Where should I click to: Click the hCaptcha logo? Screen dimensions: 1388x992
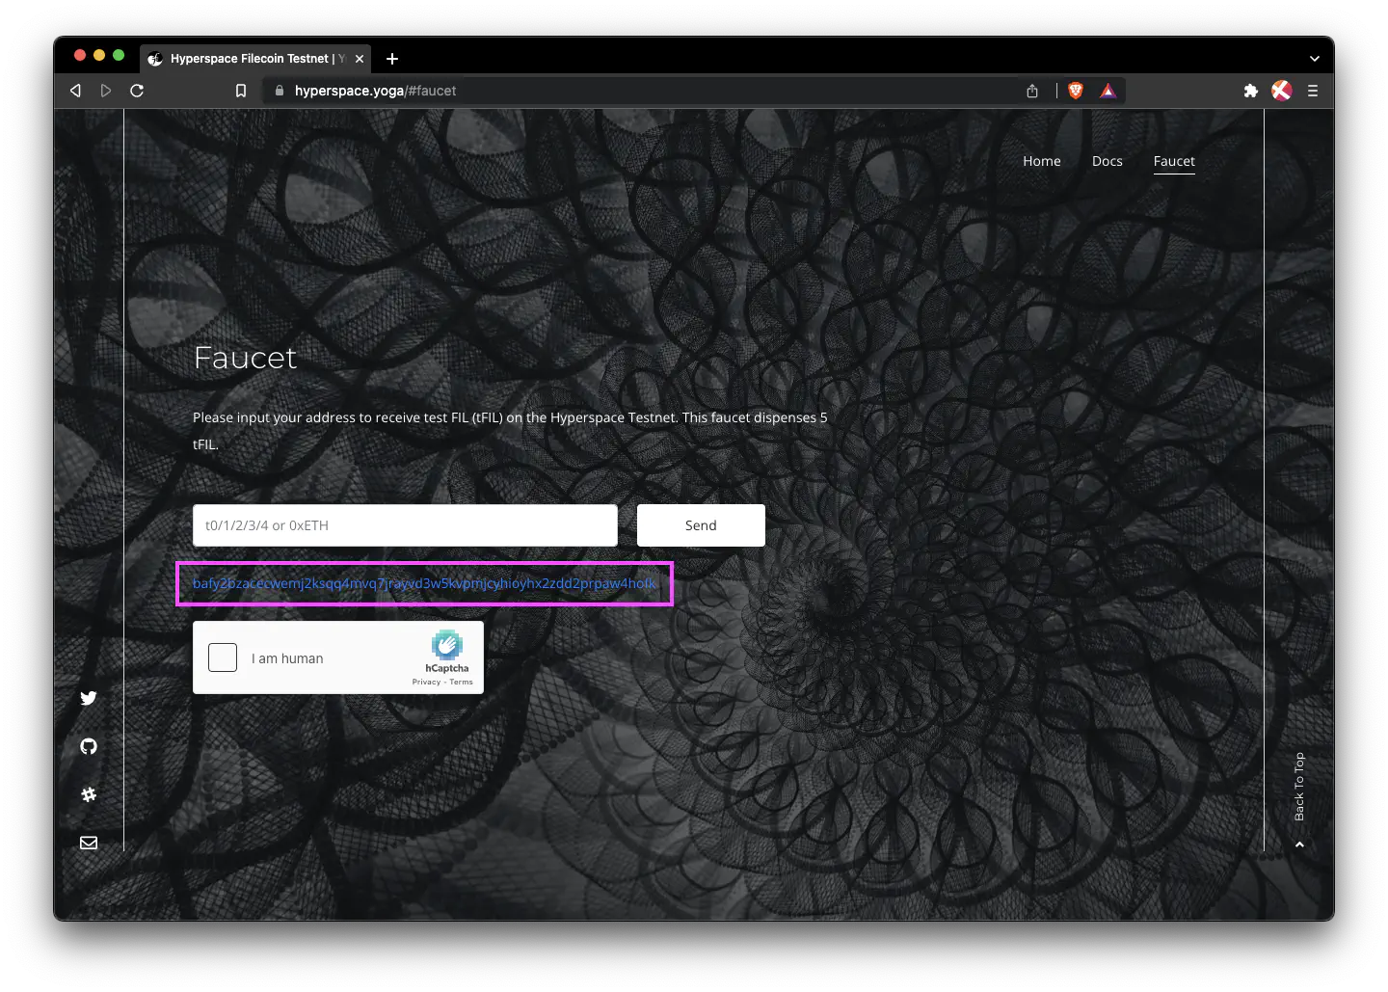click(447, 645)
